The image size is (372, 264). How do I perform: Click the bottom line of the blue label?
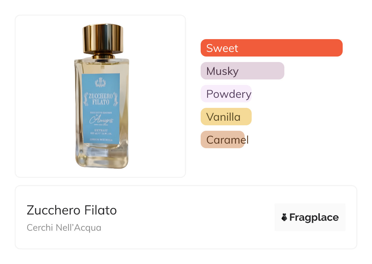(x=100, y=139)
